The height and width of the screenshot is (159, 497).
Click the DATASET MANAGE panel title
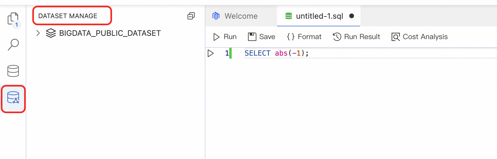click(68, 16)
